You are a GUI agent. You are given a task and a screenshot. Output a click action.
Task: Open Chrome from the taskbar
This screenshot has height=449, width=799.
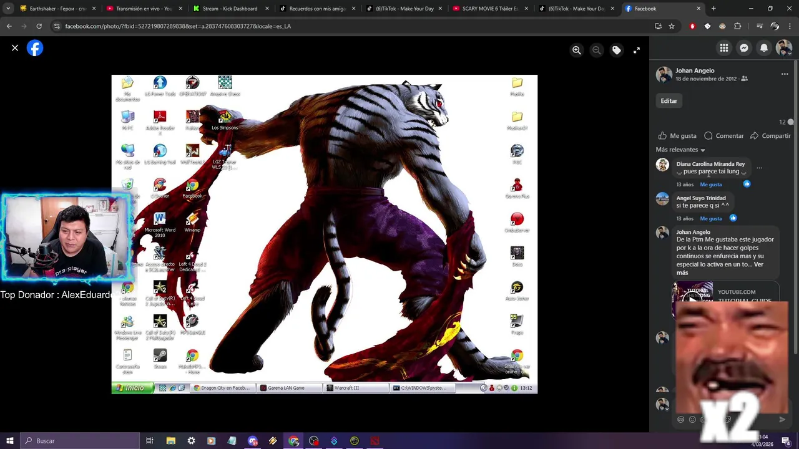point(293,441)
